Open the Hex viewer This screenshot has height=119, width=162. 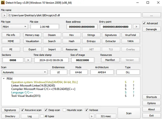tap(72, 35)
